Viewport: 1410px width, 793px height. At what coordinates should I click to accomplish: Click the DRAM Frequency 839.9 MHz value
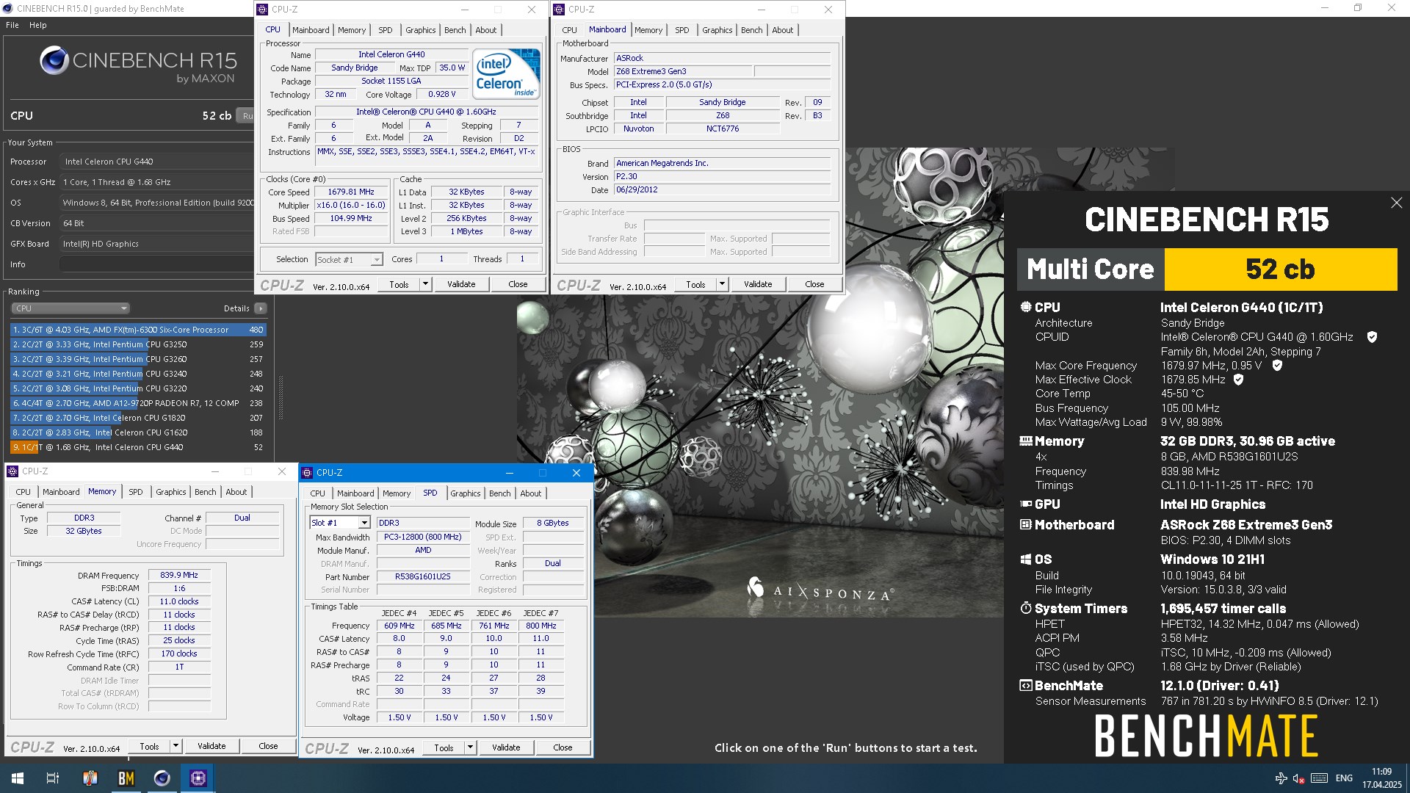click(x=179, y=575)
